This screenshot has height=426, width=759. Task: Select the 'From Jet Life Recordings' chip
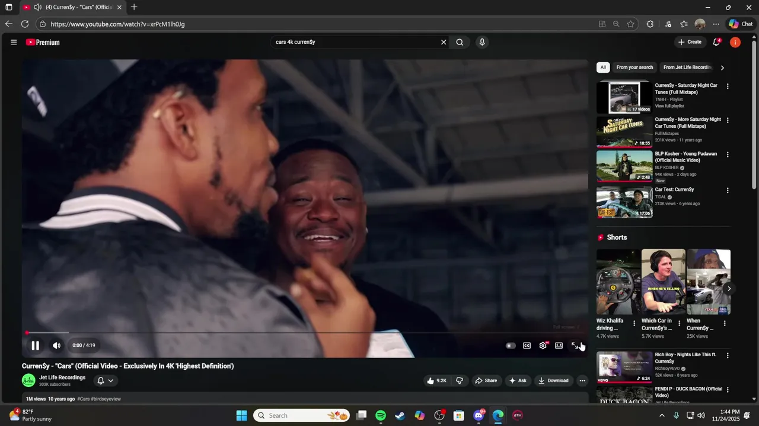coord(687,67)
